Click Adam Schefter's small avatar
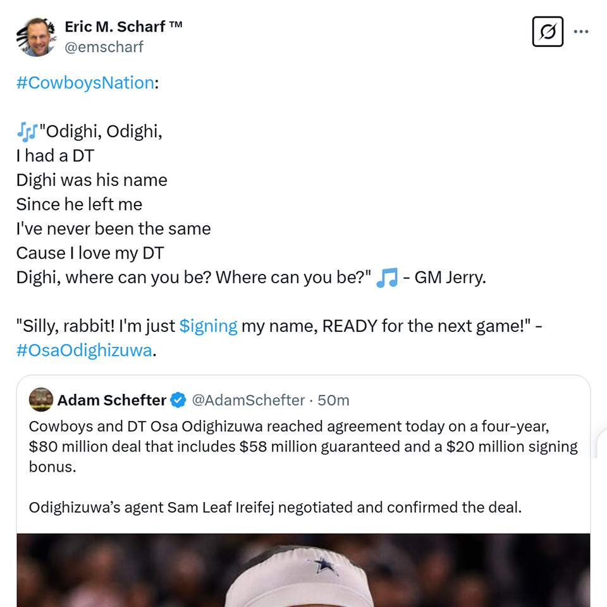The height and width of the screenshot is (607, 607). (41, 400)
